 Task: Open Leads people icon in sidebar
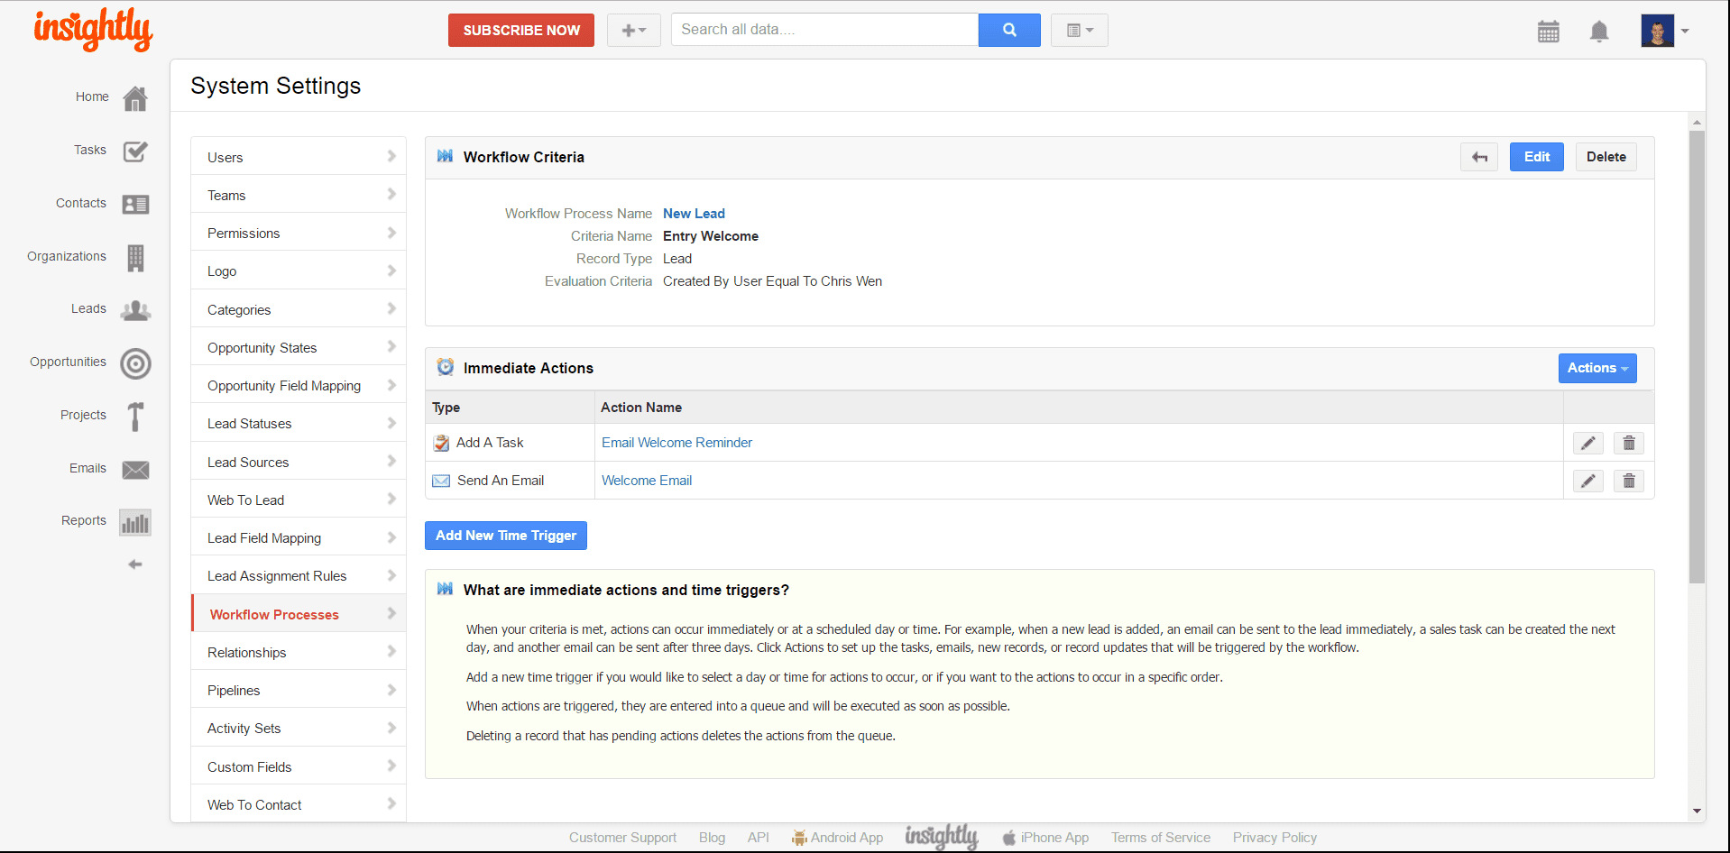point(135,310)
